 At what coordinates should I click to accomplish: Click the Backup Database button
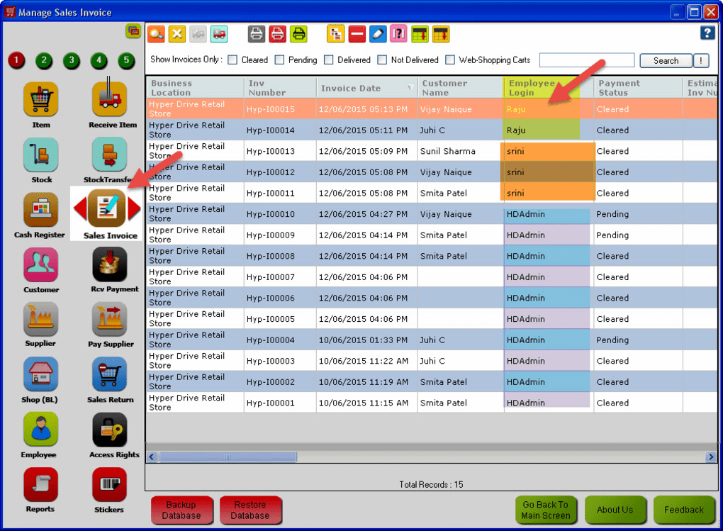(181, 509)
